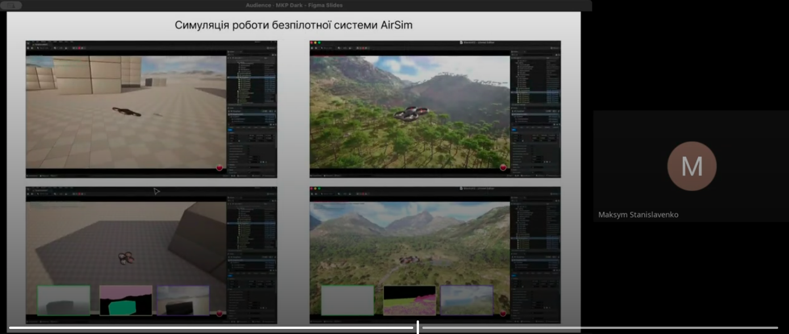
Task: Click the red record icon in the mountain valley screenshot
Action: 503,312
